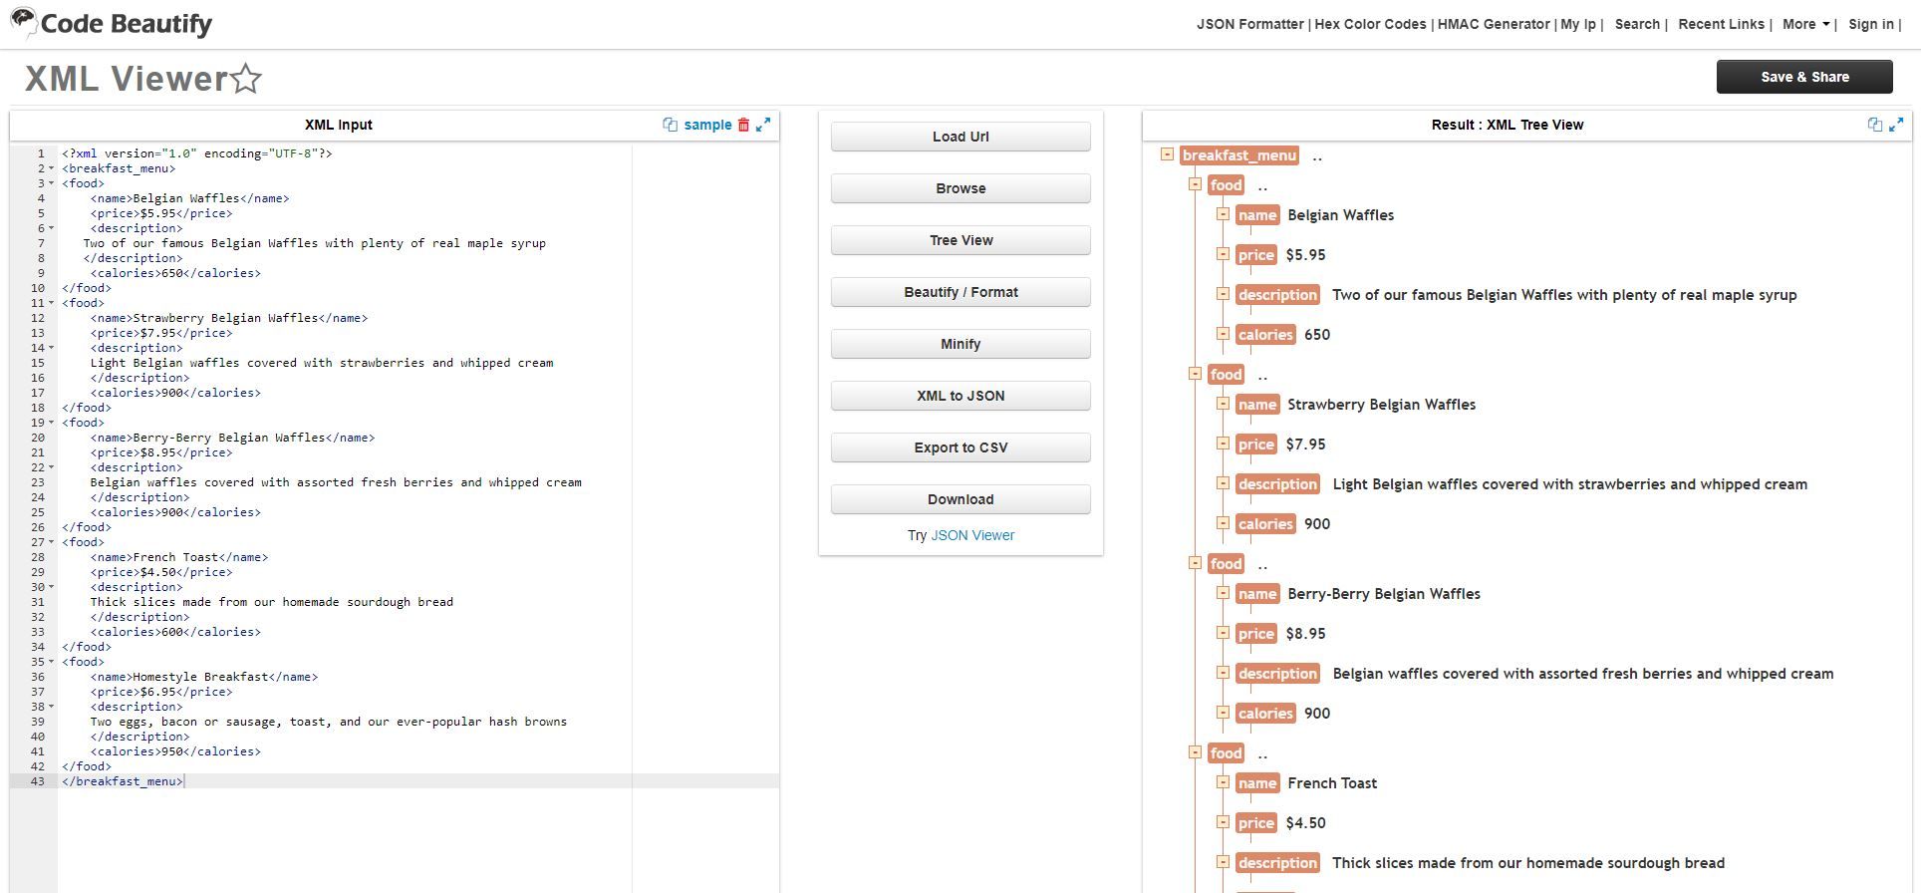Screen dimensions: 1921x893
Task: Favorite XML Viewer with the star icon
Action: coord(246,79)
